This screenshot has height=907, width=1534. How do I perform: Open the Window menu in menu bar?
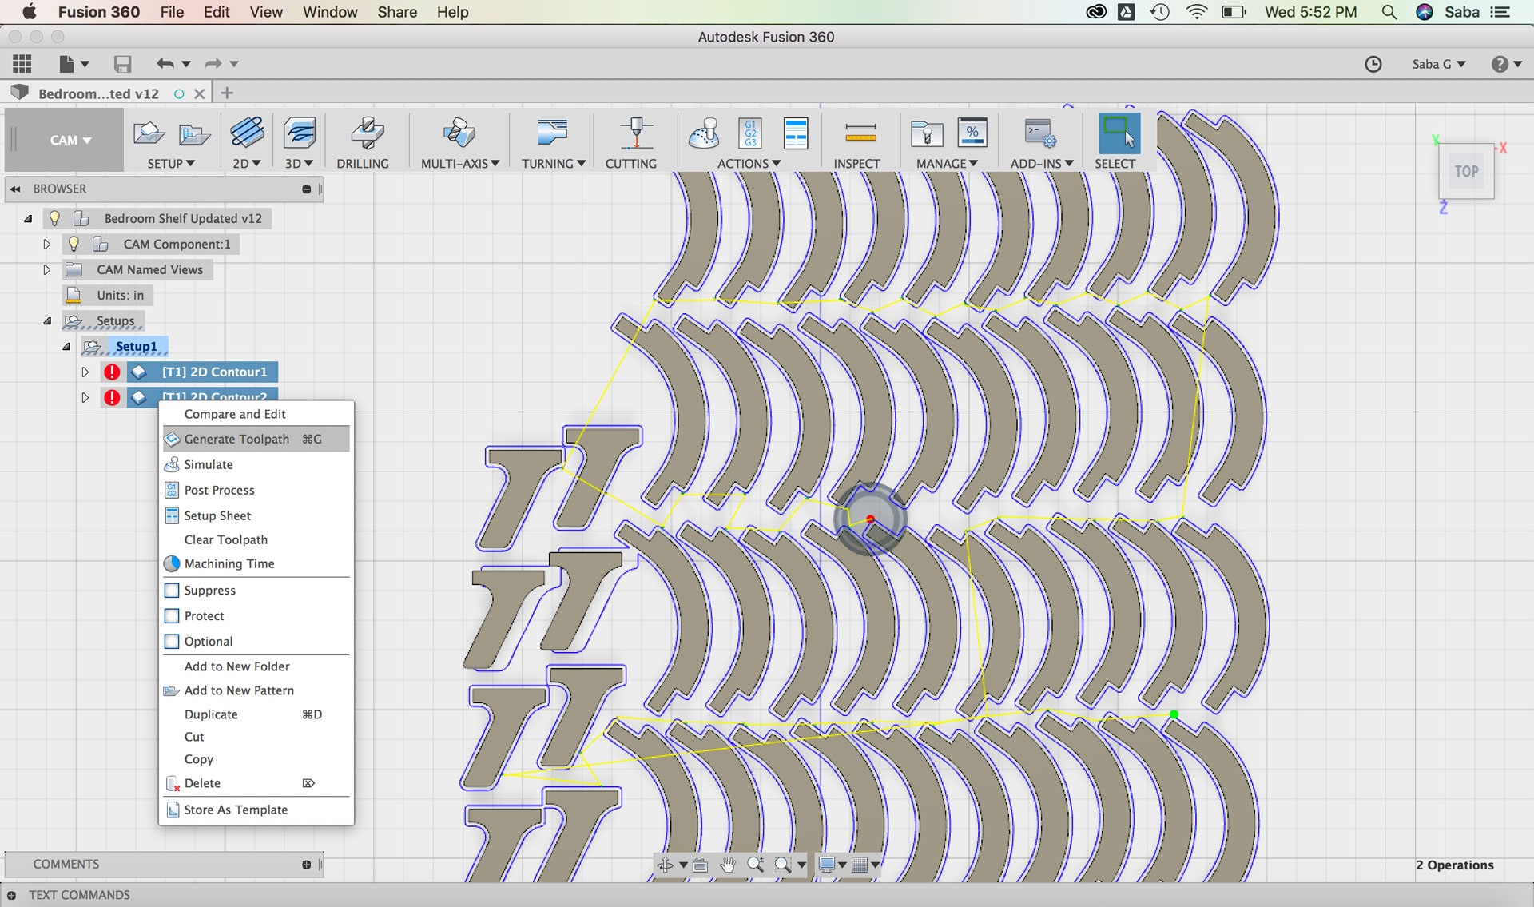(329, 12)
